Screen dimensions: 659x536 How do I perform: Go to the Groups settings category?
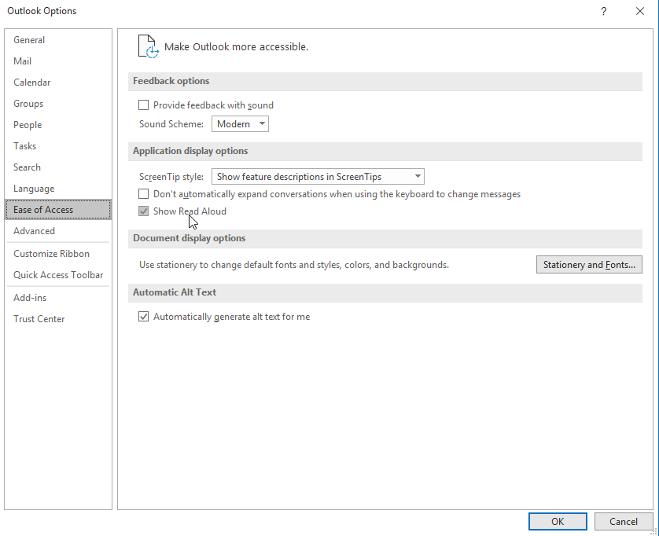pyautogui.click(x=28, y=104)
